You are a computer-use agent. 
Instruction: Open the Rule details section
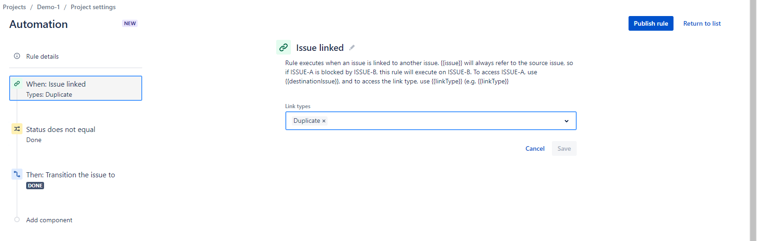click(x=42, y=56)
